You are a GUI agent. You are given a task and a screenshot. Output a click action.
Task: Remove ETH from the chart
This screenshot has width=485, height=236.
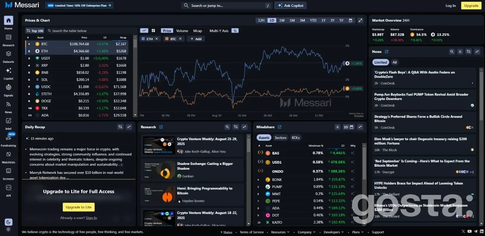tap(157, 39)
